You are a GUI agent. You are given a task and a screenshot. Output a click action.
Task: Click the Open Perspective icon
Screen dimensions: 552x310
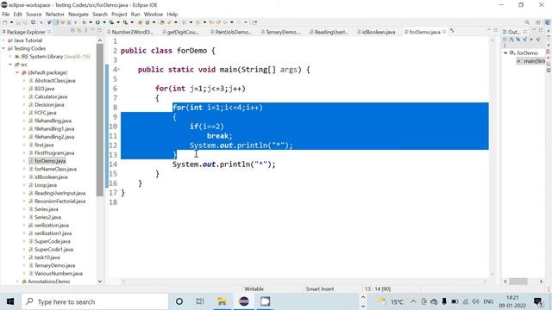[538, 22]
